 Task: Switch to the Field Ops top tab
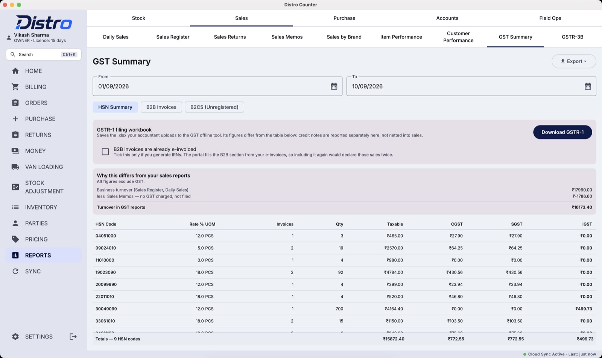tap(550, 18)
